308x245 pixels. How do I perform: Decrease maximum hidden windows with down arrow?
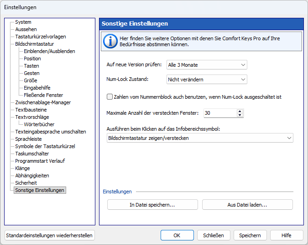click(x=240, y=115)
